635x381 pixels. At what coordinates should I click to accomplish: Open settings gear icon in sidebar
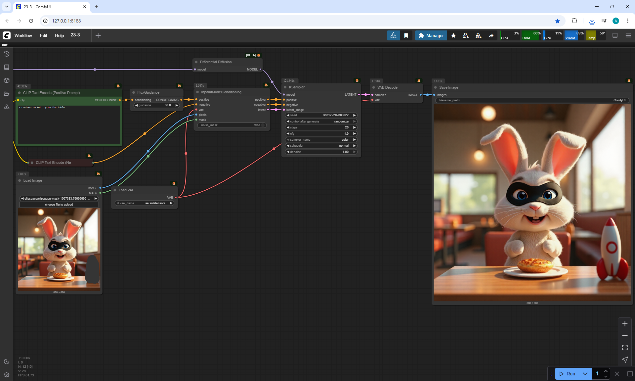[x=7, y=375]
